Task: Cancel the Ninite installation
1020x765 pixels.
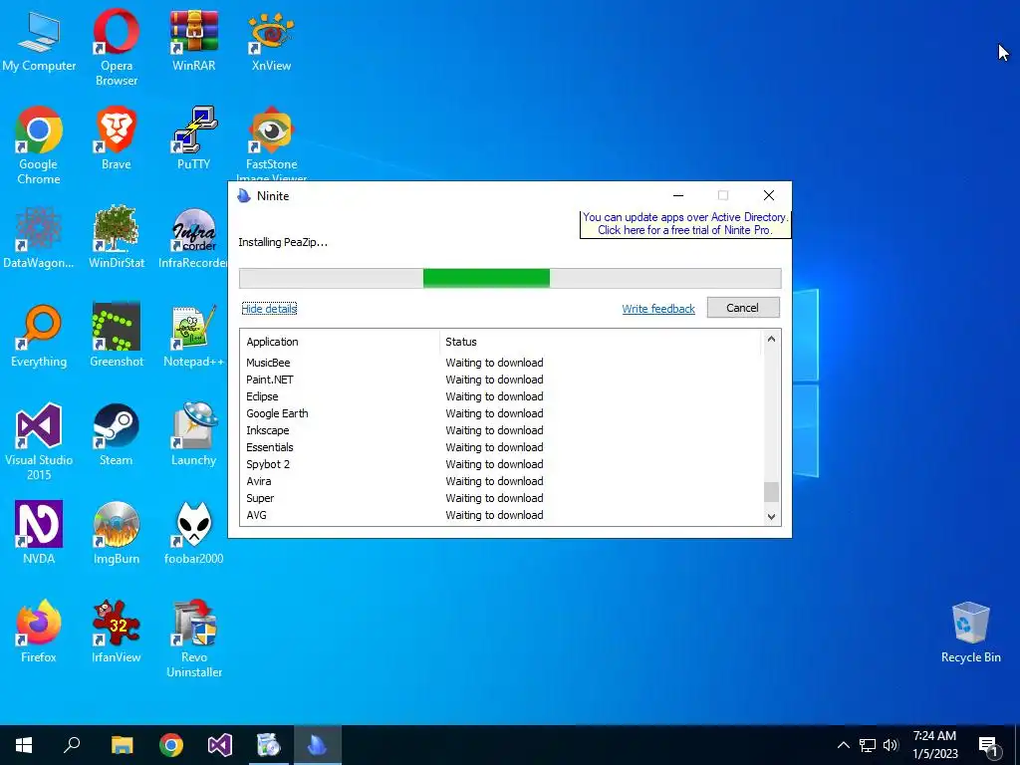Action: click(743, 308)
